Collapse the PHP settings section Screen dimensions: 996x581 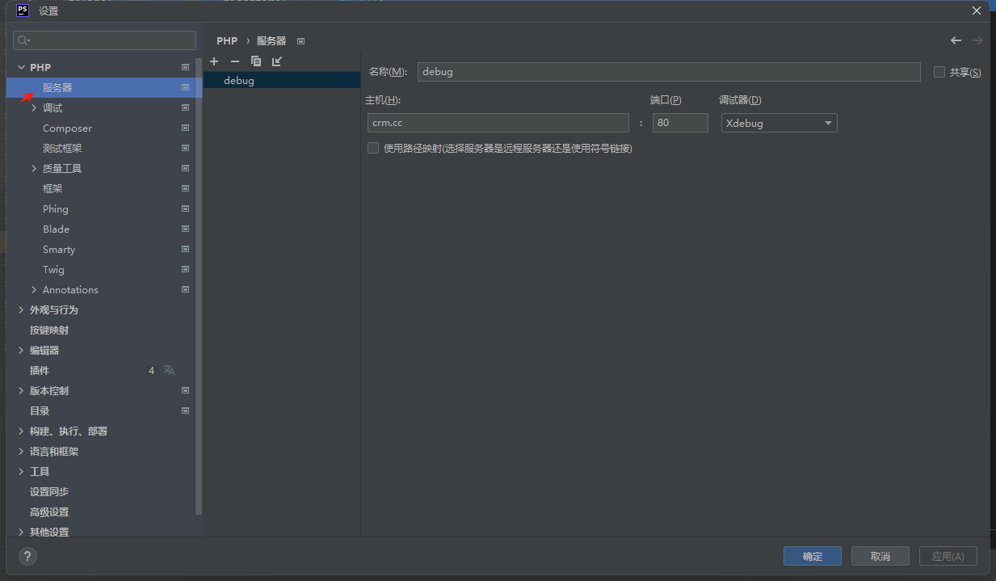(21, 67)
